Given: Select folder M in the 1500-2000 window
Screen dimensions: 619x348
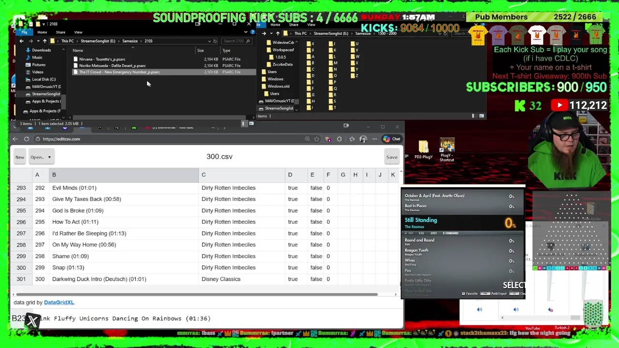Looking at the screenshot, I should (332, 63).
